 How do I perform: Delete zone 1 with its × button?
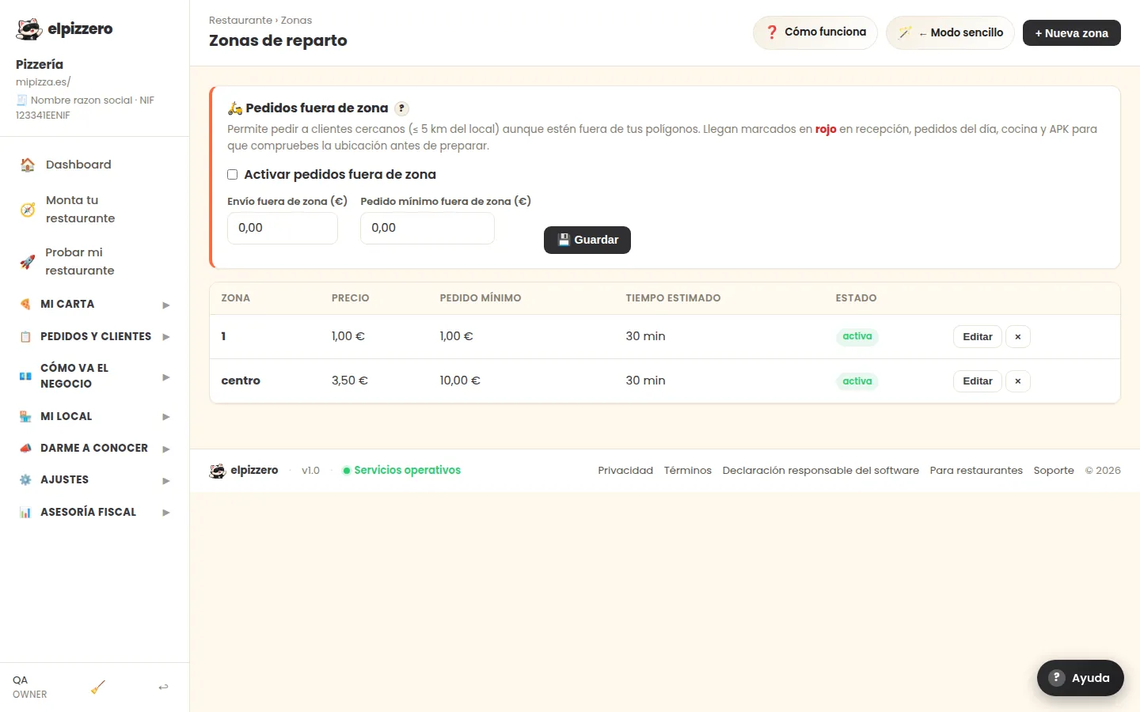pyautogui.click(x=1018, y=337)
